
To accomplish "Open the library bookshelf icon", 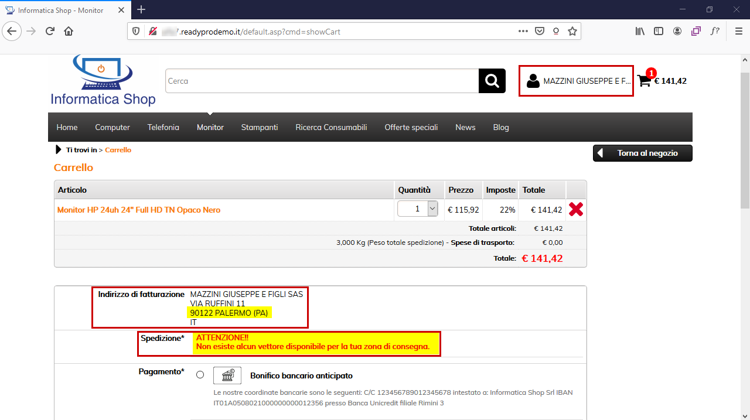I will tap(640, 31).
